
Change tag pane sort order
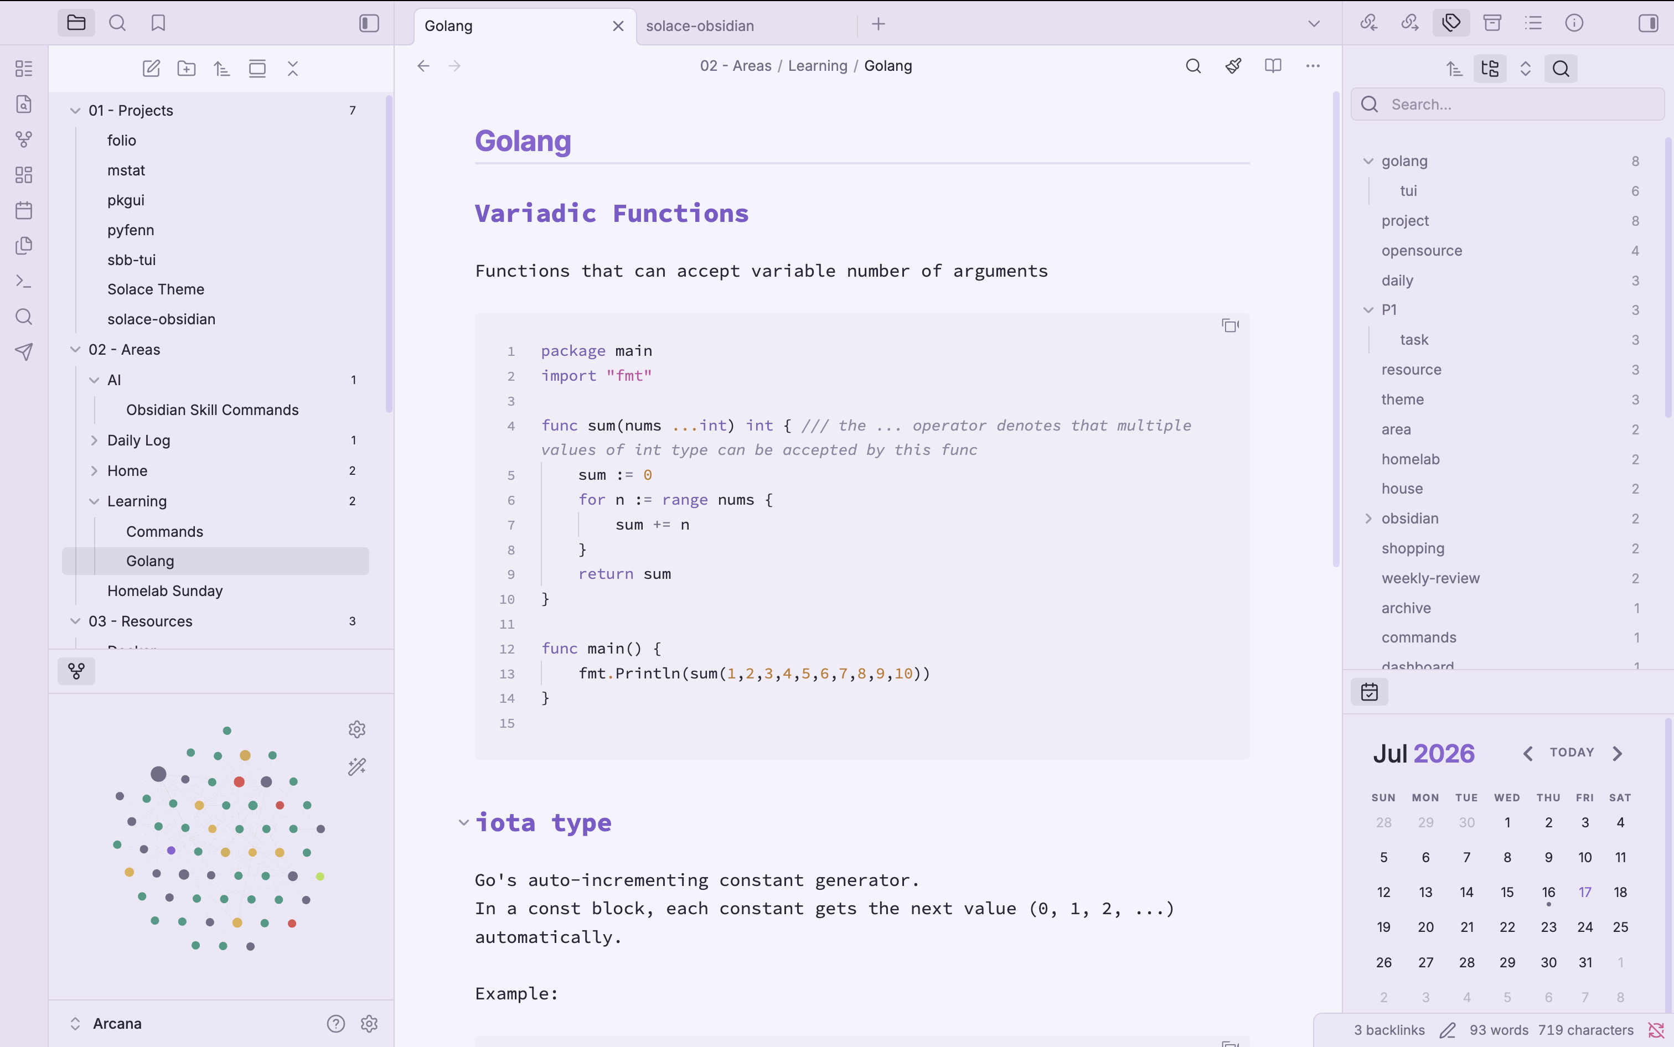click(1454, 69)
